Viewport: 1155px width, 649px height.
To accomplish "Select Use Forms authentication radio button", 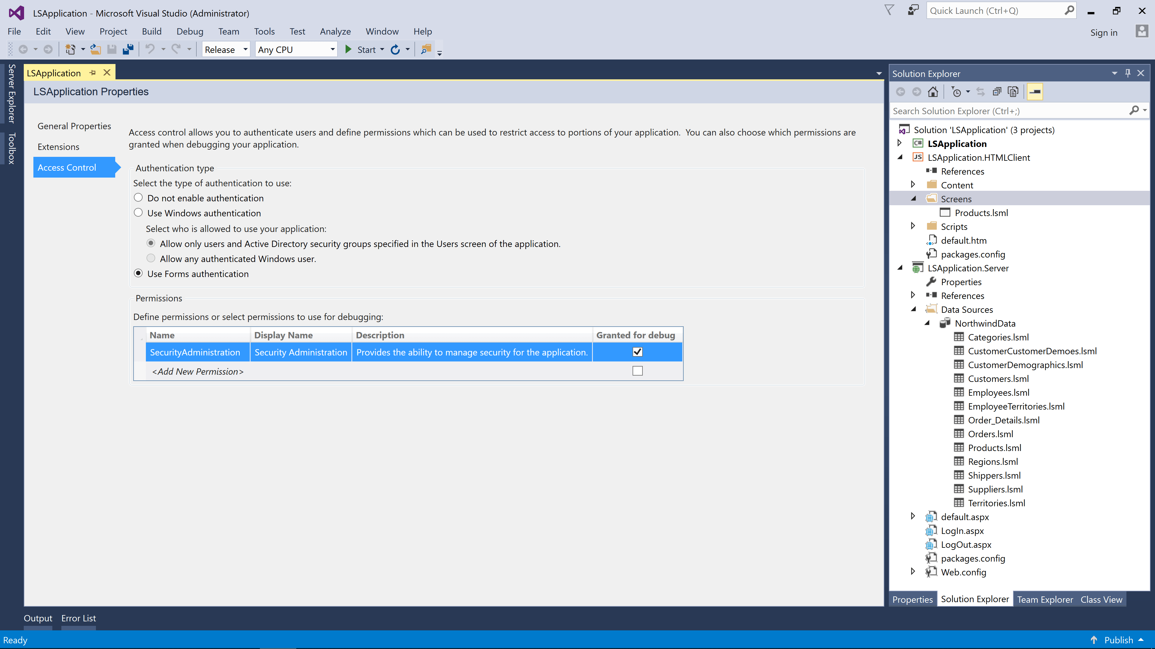I will [x=138, y=273].
